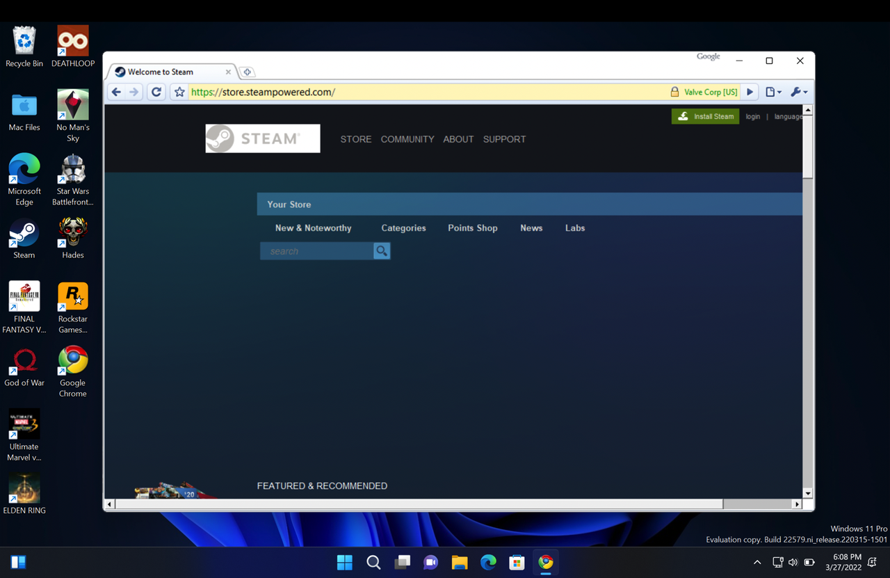This screenshot has height=578, width=890.
Task: Open the News link
Action: tap(531, 228)
